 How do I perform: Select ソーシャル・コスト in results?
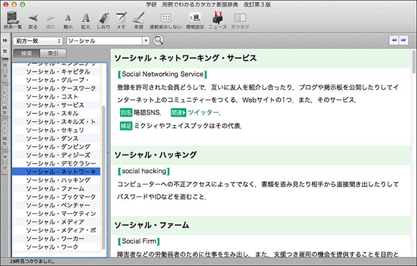pyautogui.click(x=56, y=96)
